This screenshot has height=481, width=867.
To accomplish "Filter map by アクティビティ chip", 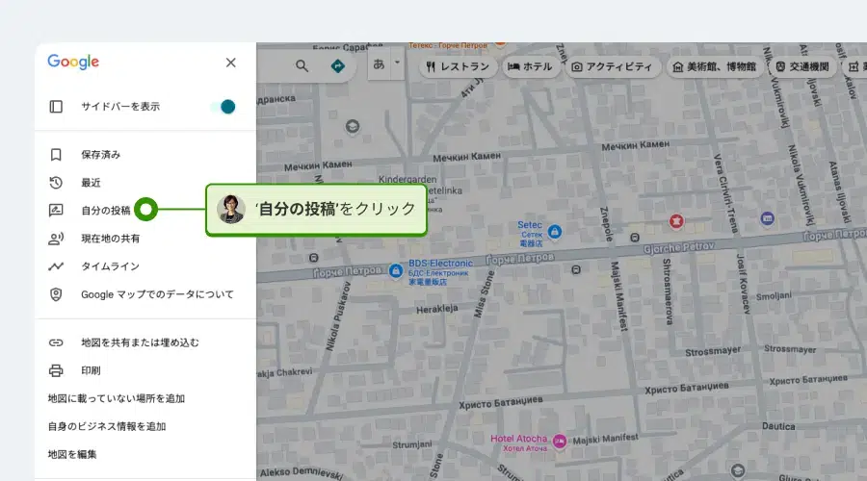I will tap(612, 66).
